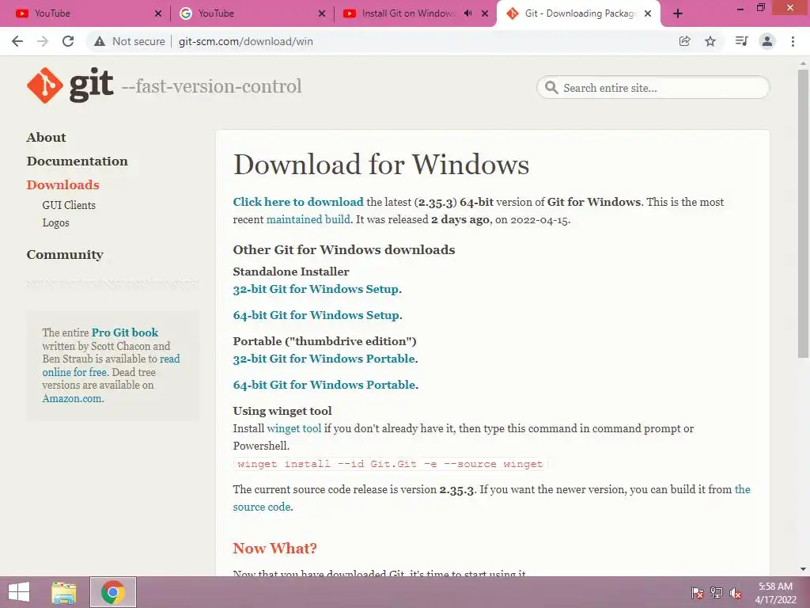Open the source code link
This screenshot has height=608, width=810.
point(262,507)
